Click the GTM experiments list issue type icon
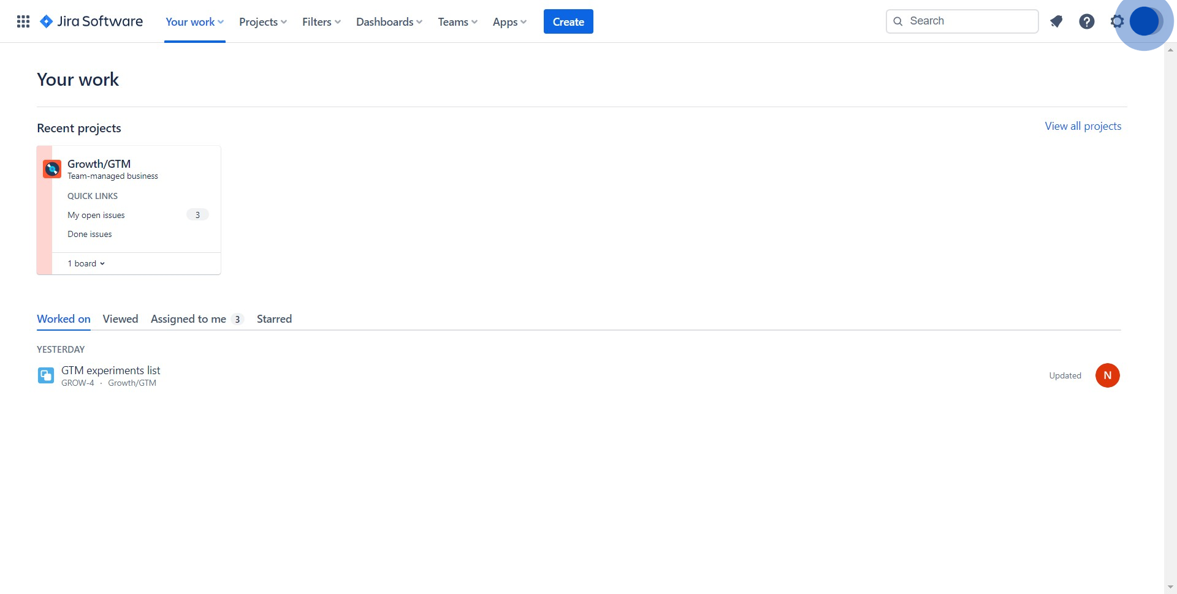The width and height of the screenshot is (1177, 594). coord(46,375)
